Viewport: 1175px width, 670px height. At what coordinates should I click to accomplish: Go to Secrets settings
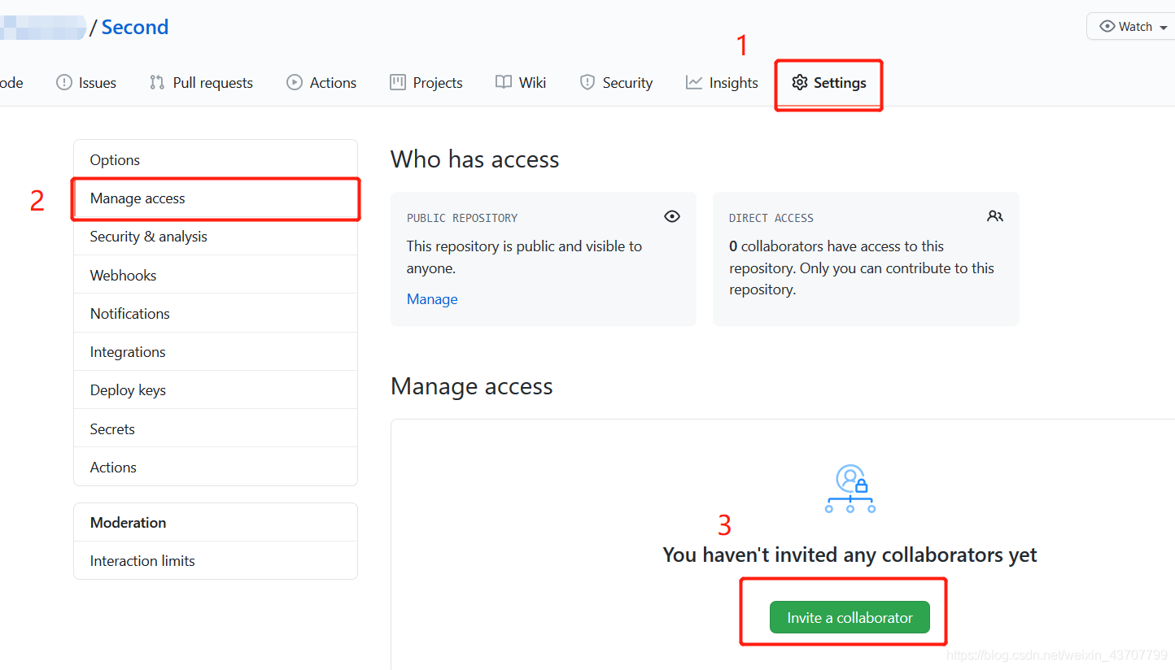pos(216,429)
